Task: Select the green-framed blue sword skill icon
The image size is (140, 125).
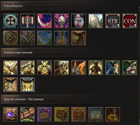Action: click(113, 68)
